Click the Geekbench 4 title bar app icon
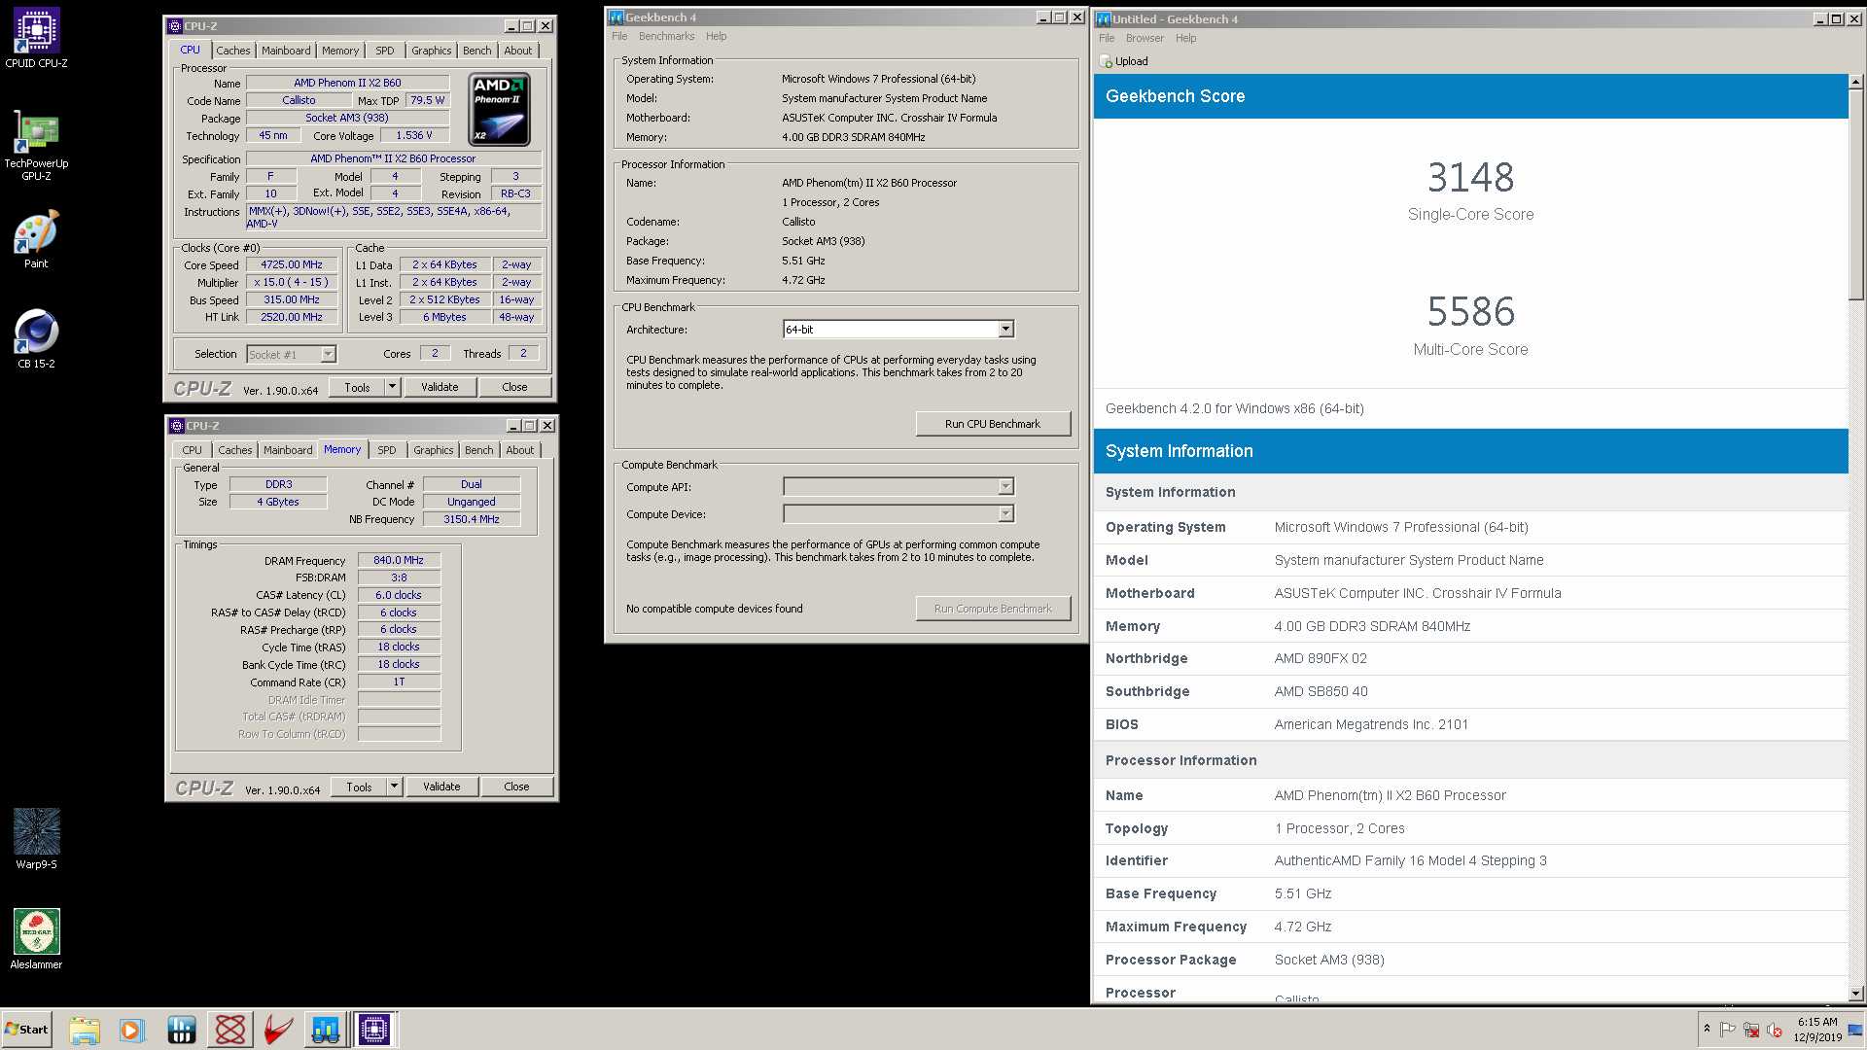Viewport: 1867px width, 1050px height. [616, 17]
